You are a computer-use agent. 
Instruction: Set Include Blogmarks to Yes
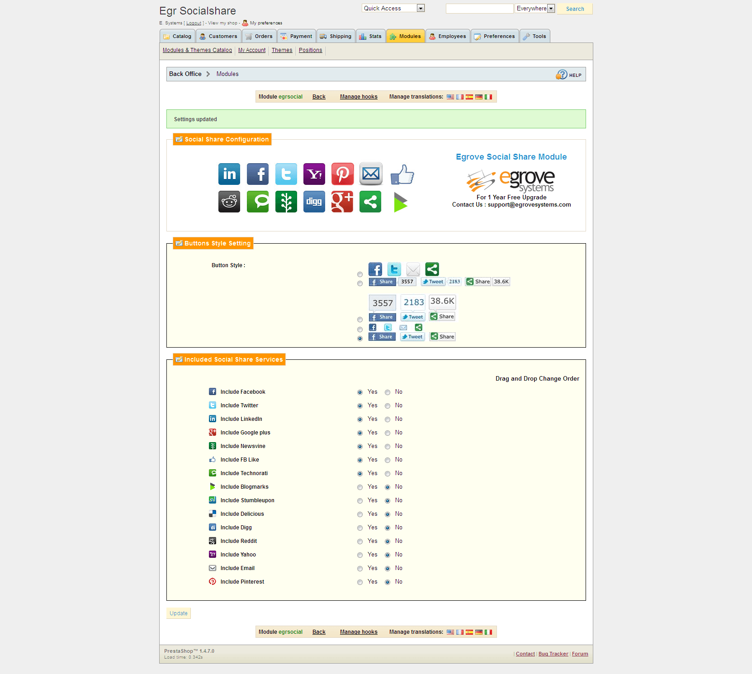pos(360,487)
